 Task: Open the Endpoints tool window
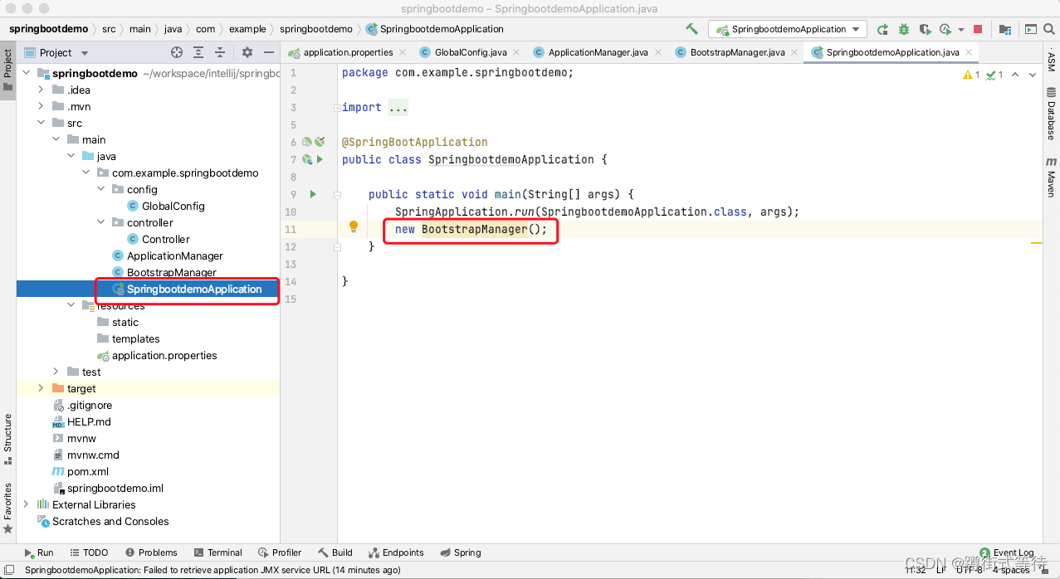pos(396,552)
